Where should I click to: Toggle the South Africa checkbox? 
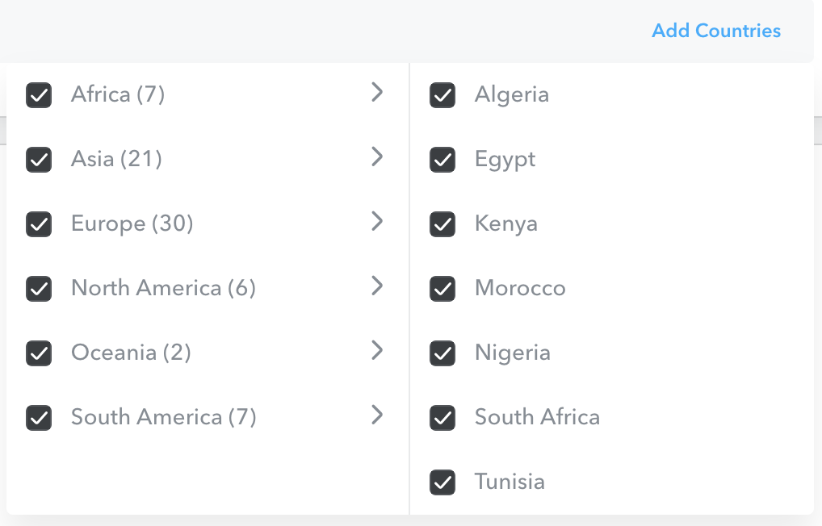pos(442,418)
